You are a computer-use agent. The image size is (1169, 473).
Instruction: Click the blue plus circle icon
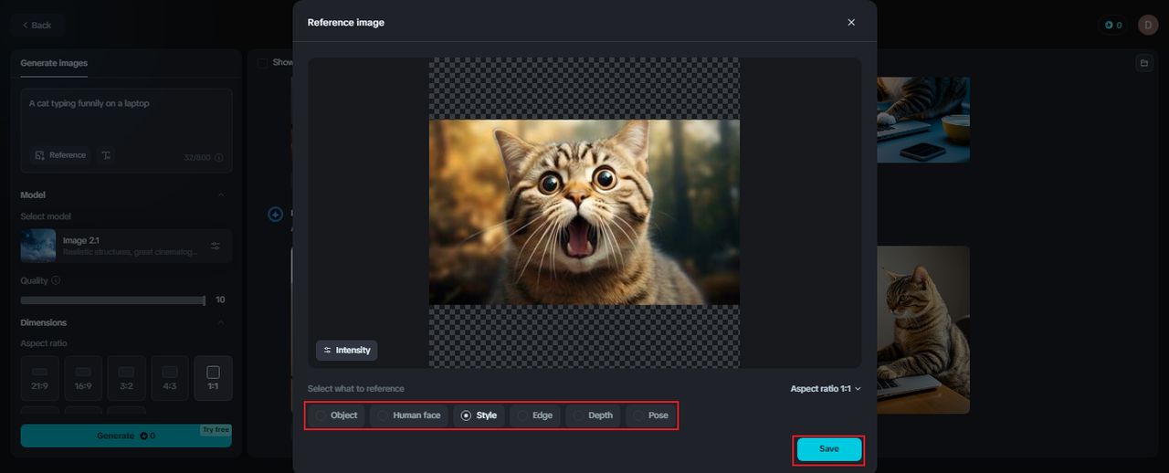click(275, 215)
